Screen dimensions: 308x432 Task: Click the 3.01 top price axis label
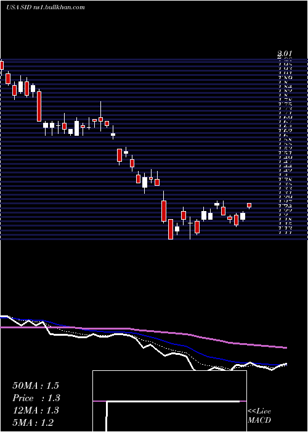(x=285, y=54)
